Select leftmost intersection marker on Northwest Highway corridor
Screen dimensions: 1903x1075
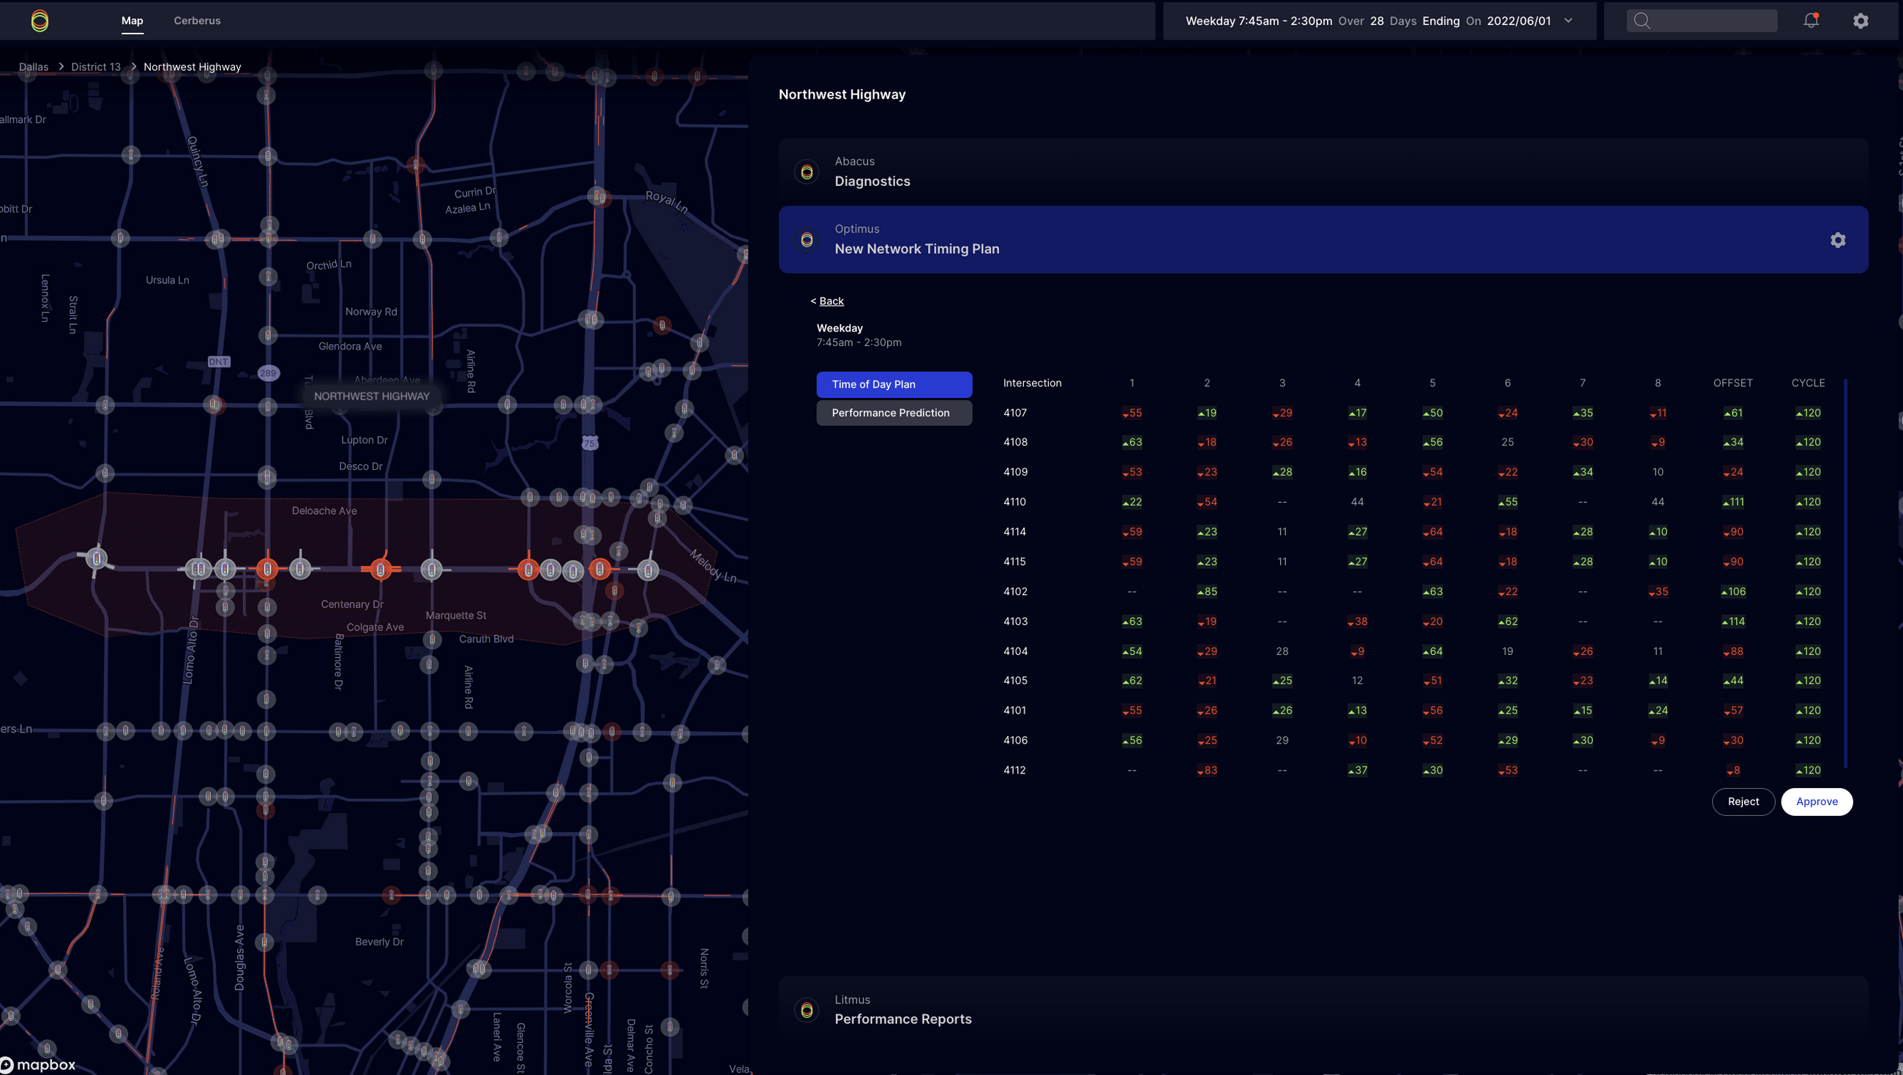[96, 558]
